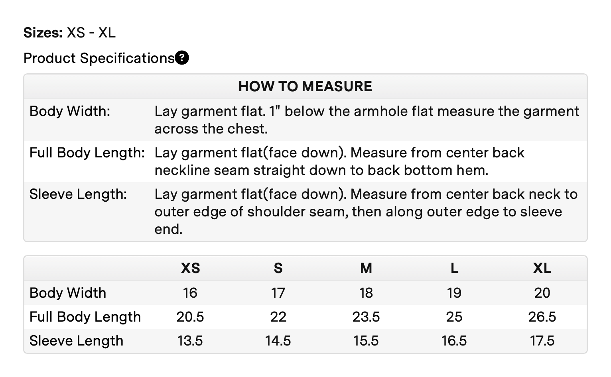Click the Body Width measuring instructions text
Image resolution: width=611 pixels, height=377 pixels.
366,120
